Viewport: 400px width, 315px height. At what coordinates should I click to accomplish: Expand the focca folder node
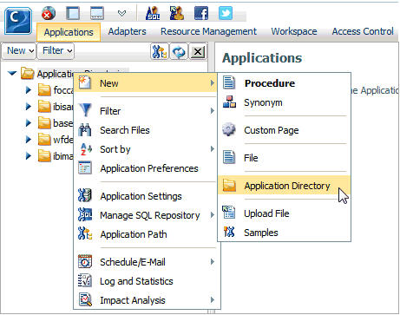coord(29,90)
